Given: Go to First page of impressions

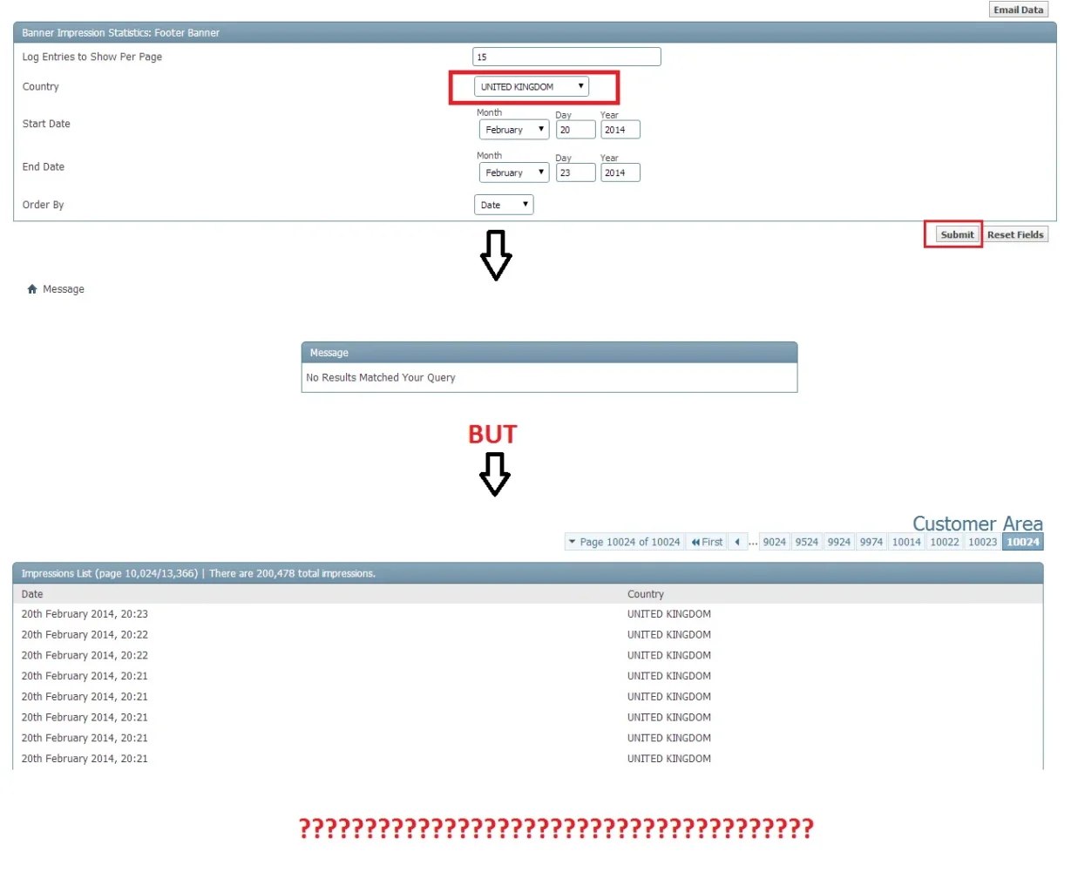Looking at the screenshot, I should tap(707, 542).
